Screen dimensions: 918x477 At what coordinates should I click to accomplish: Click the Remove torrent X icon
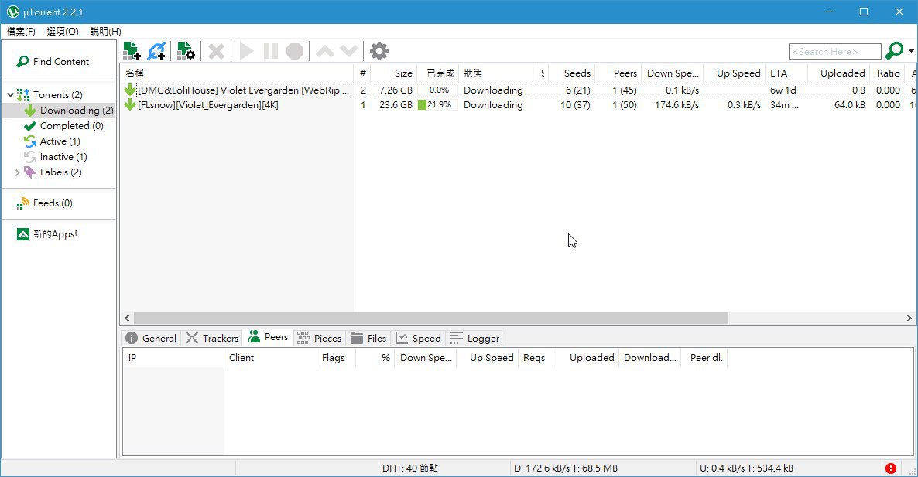coord(216,52)
